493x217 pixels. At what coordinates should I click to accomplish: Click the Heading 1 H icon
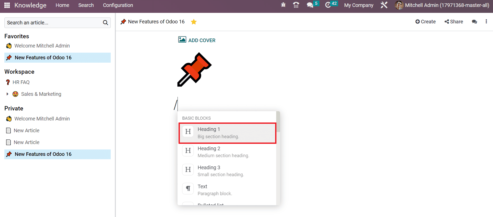click(188, 131)
